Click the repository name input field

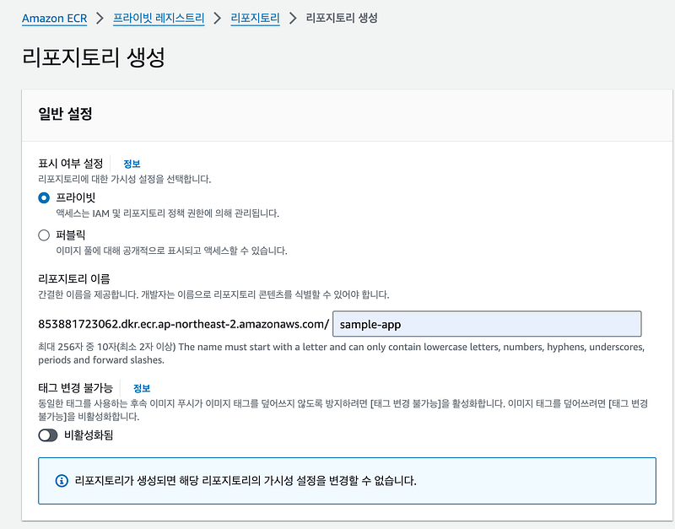pyautogui.click(x=487, y=324)
